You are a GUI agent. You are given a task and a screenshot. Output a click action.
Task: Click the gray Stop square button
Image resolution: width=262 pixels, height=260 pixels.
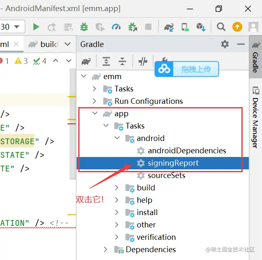[x=148, y=27]
